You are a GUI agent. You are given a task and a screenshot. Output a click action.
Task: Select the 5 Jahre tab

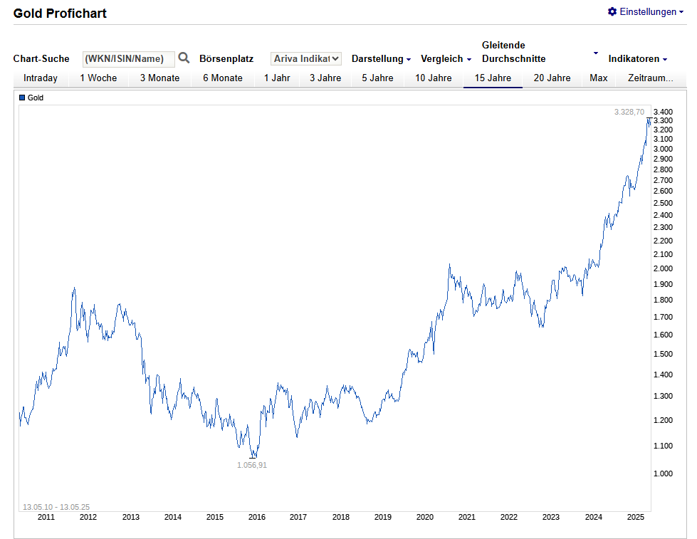pyautogui.click(x=378, y=78)
